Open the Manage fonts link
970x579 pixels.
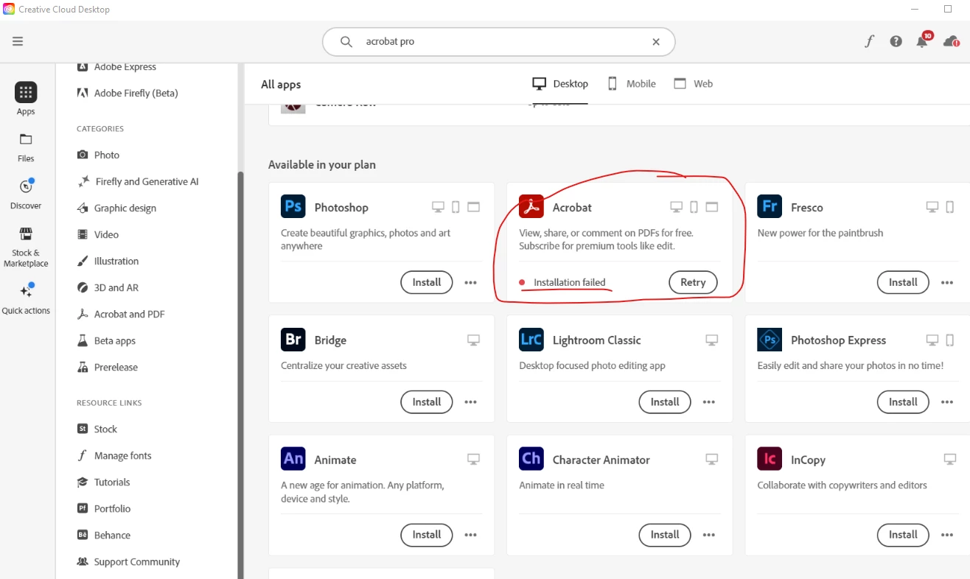114,455
